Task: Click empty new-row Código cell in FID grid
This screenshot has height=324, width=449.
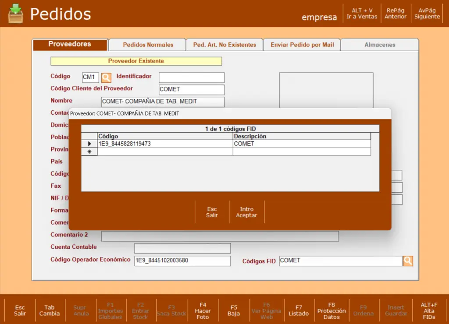Action: tap(165, 152)
